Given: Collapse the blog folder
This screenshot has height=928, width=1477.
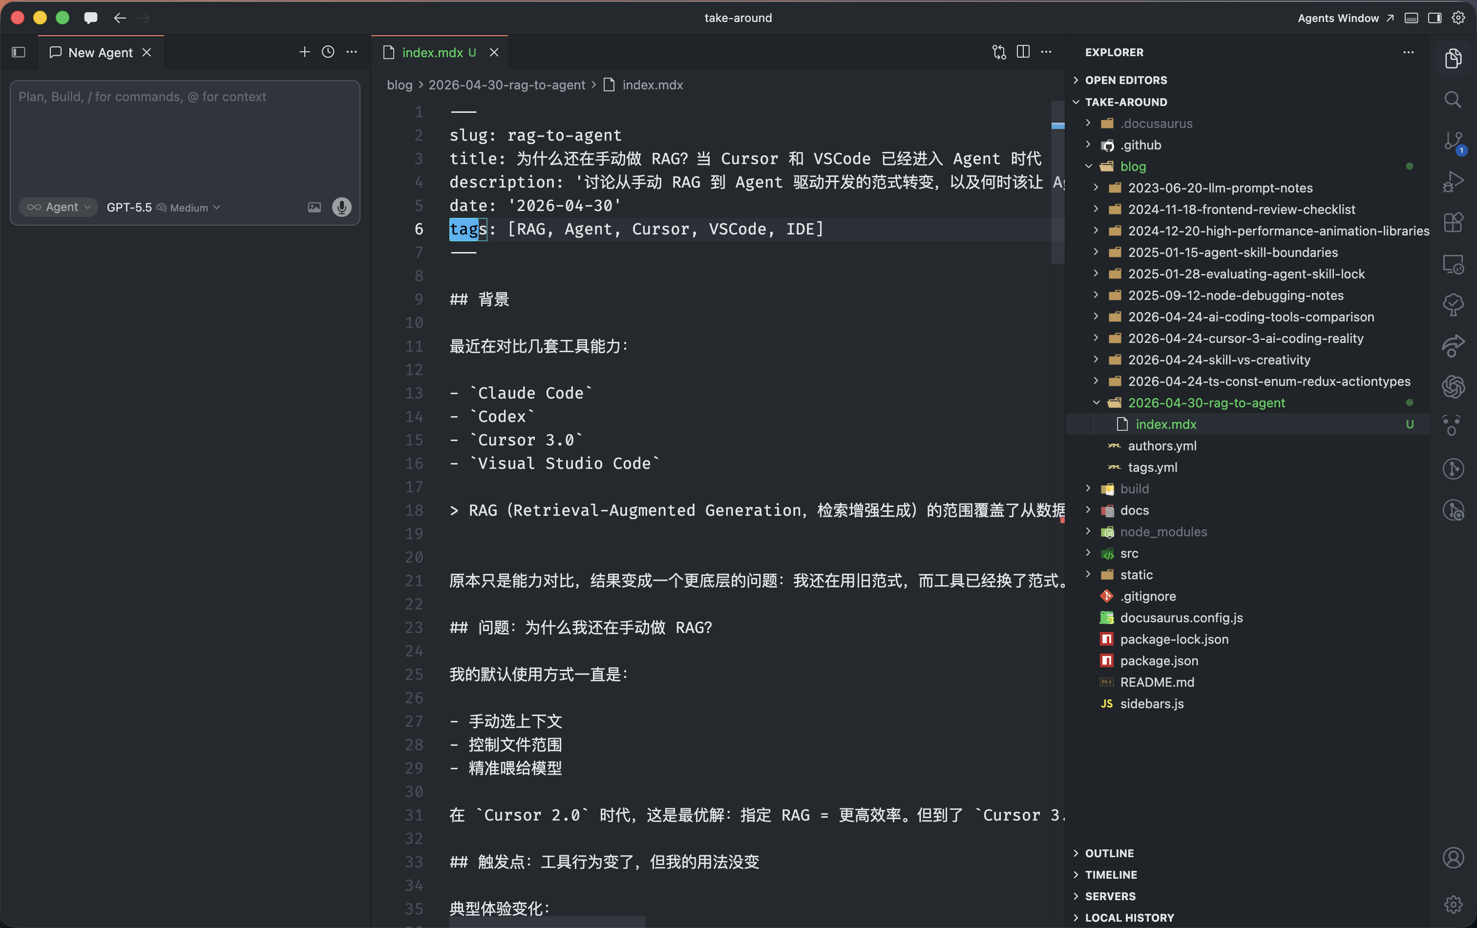Looking at the screenshot, I should click(x=1248, y=166).
